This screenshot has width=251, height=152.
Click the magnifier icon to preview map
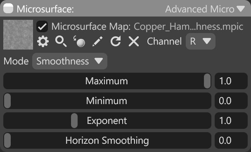click(61, 41)
